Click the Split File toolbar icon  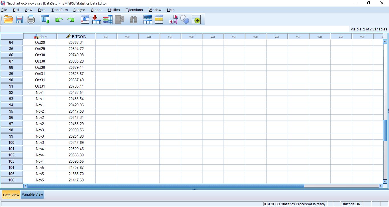click(x=148, y=20)
